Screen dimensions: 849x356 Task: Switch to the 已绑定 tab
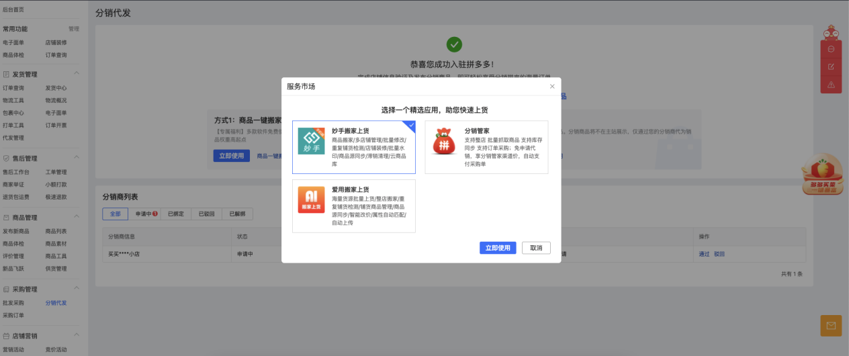pos(177,214)
